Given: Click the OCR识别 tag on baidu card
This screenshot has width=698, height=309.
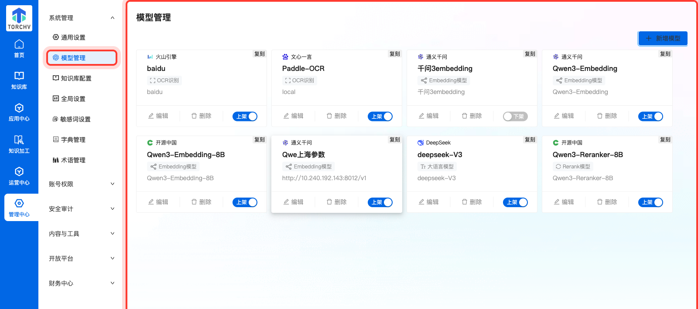Looking at the screenshot, I should click(x=164, y=81).
